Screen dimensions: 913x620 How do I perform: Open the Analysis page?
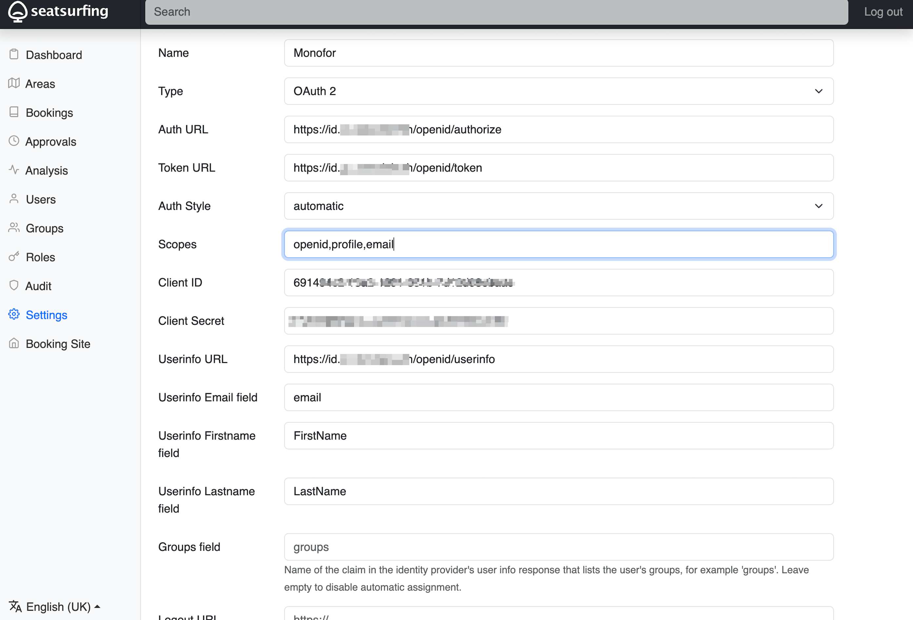click(x=46, y=171)
